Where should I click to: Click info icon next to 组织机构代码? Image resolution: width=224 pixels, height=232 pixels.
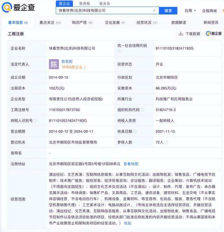142,110
